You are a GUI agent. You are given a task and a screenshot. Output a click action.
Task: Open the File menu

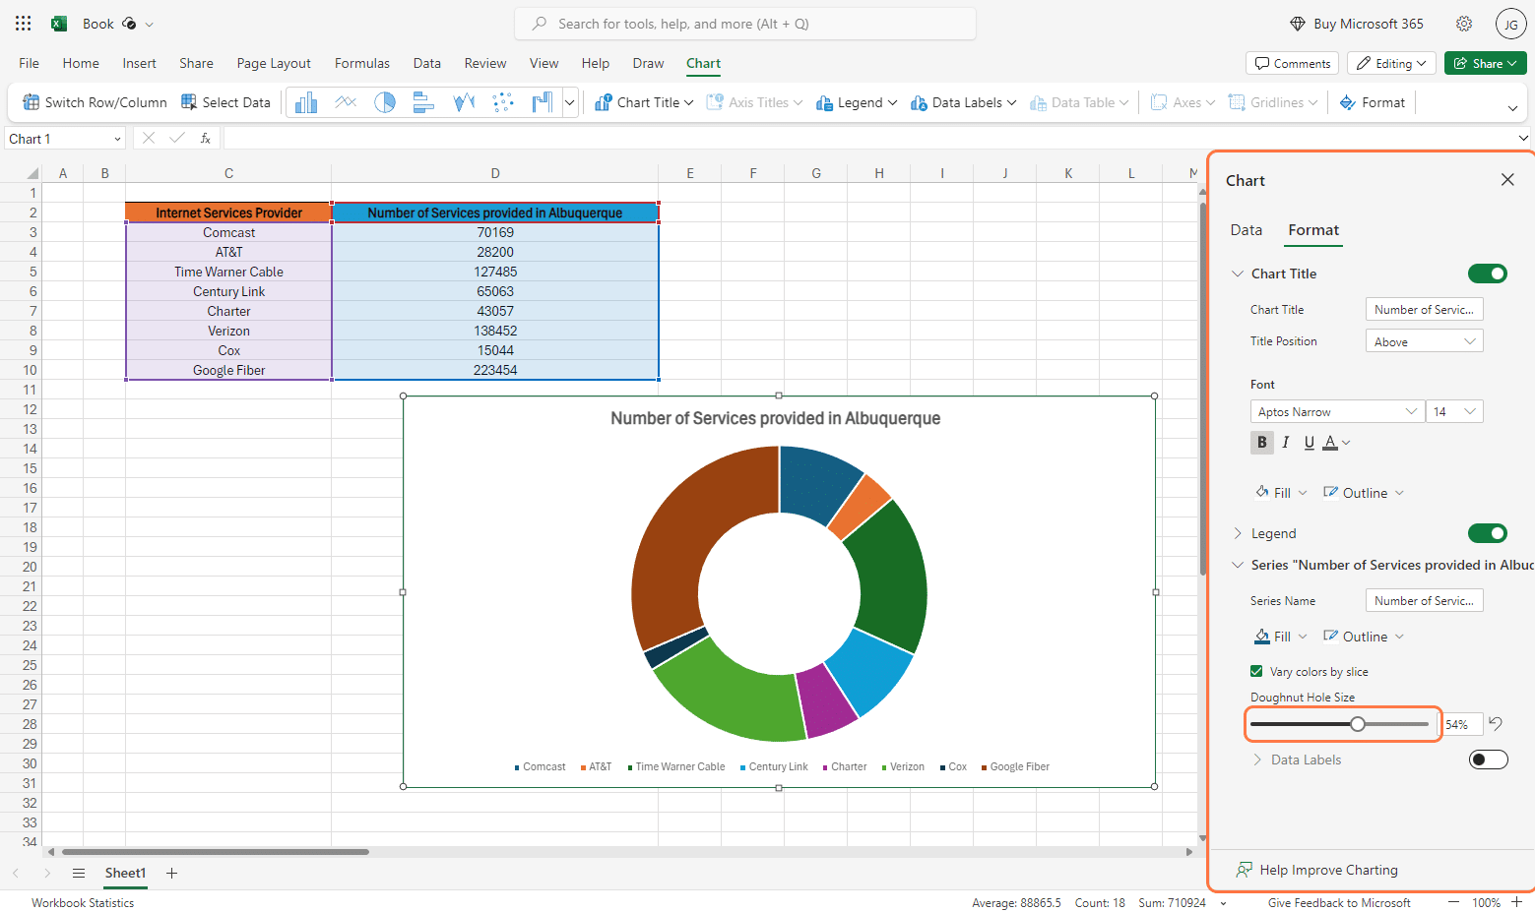(30, 63)
